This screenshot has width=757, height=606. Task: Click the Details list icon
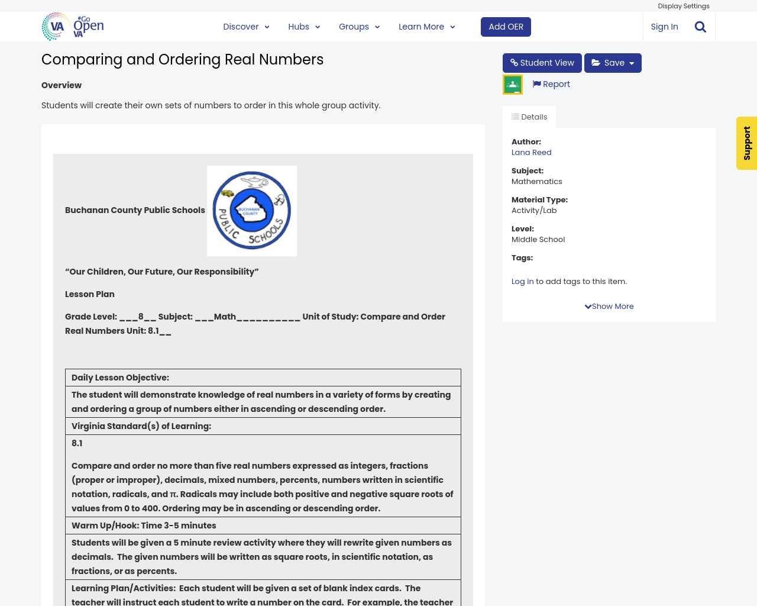(515, 117)
